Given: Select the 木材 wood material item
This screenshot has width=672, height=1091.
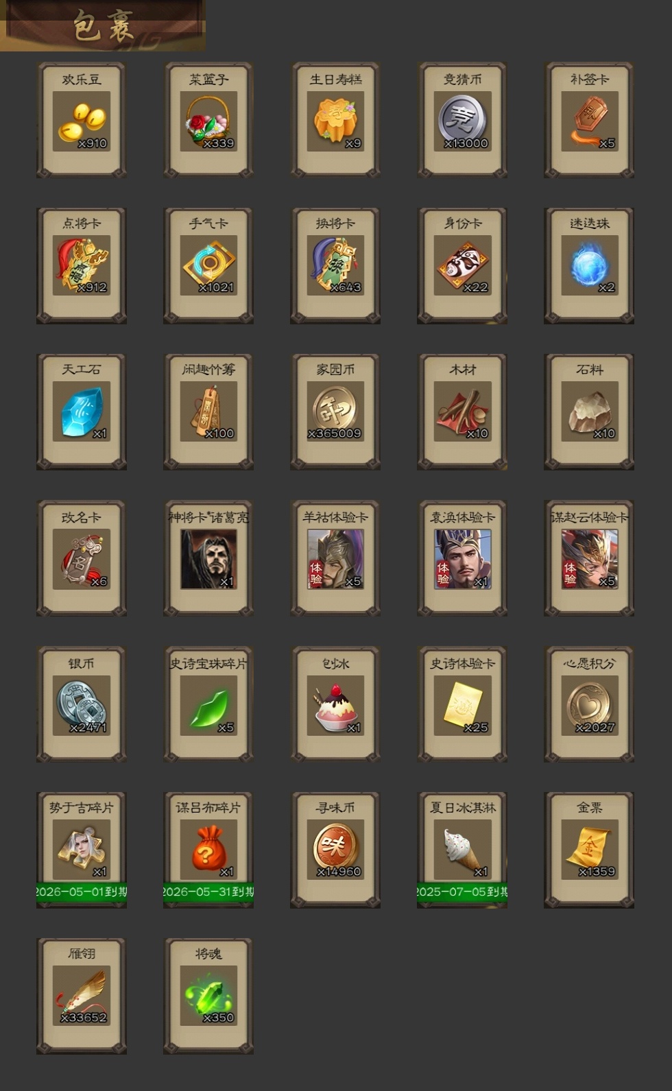Looking at the screenshot, I should (462, 411).
